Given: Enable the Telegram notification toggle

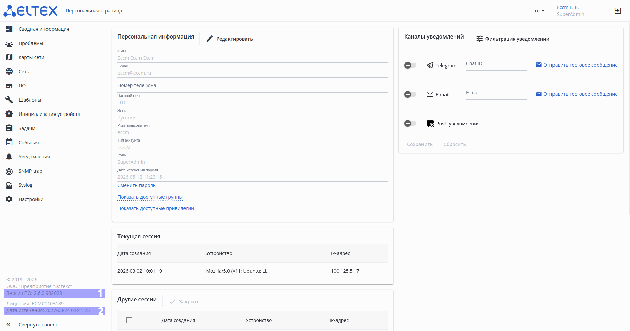Looking at the screenshot, I should click(x=410, y=65).
